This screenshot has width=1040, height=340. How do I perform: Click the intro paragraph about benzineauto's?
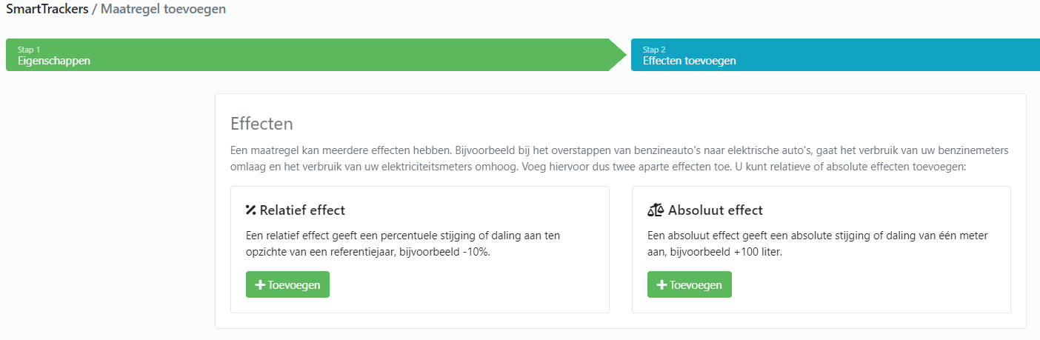click(x=620, y=159)
